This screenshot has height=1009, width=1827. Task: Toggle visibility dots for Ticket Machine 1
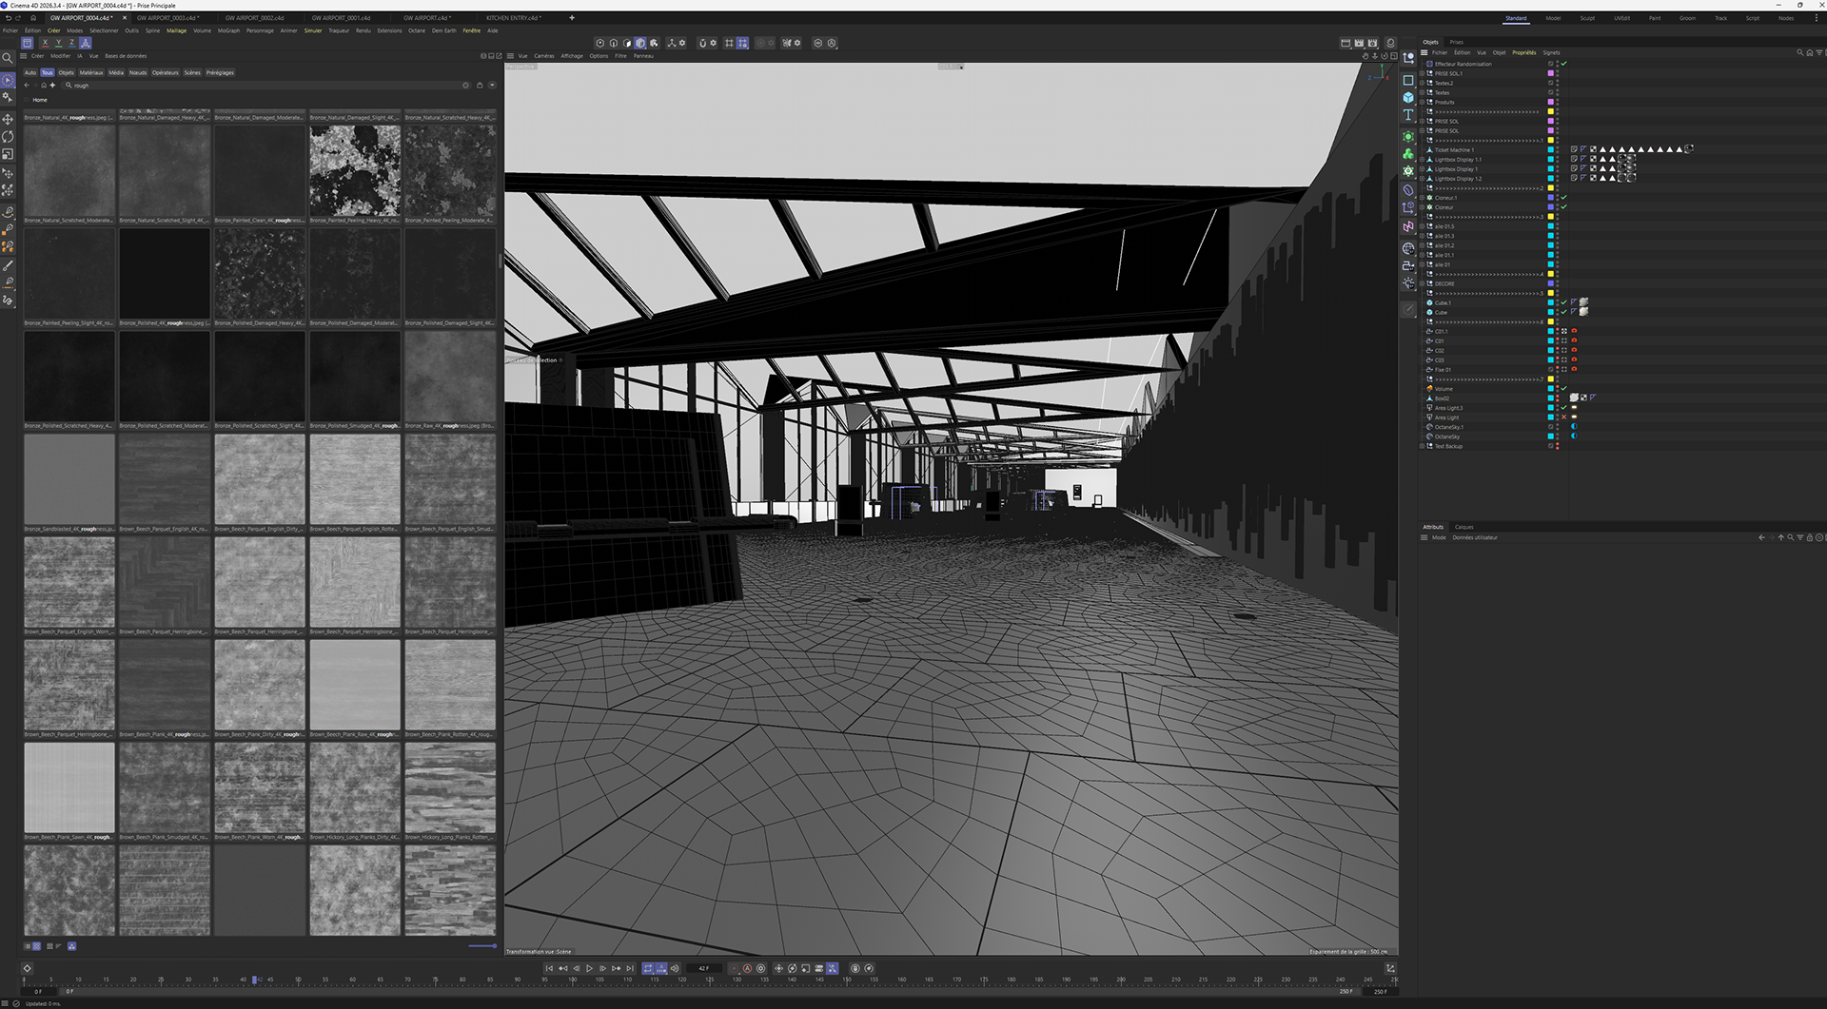point(1557,150)
